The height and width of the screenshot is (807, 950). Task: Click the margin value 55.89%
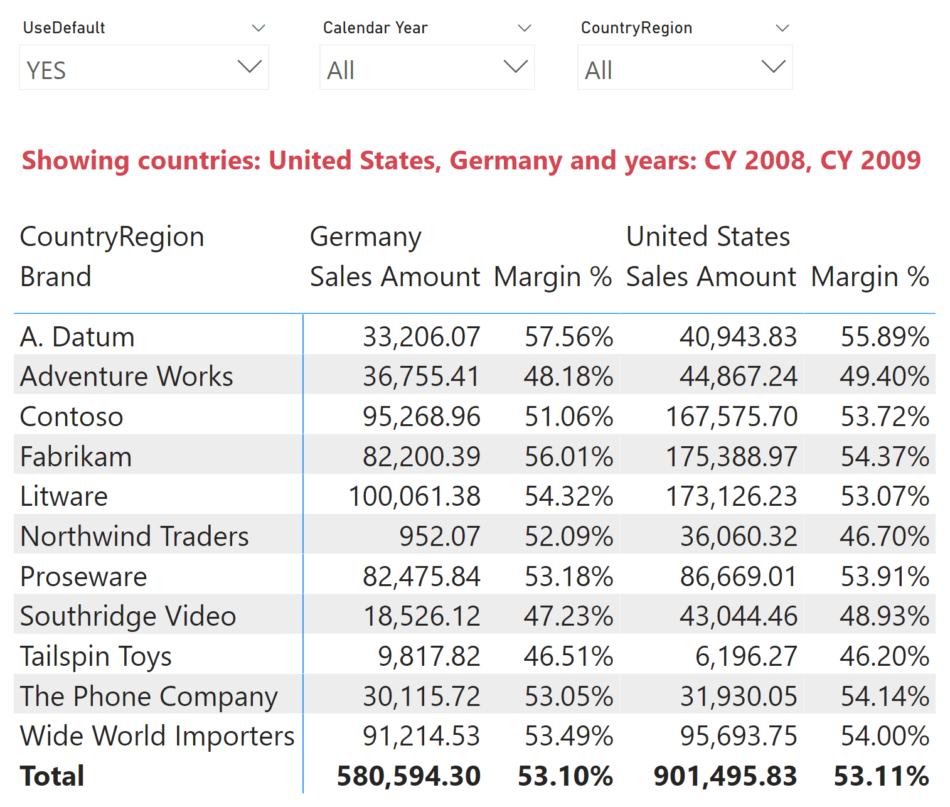coord(885,337)
